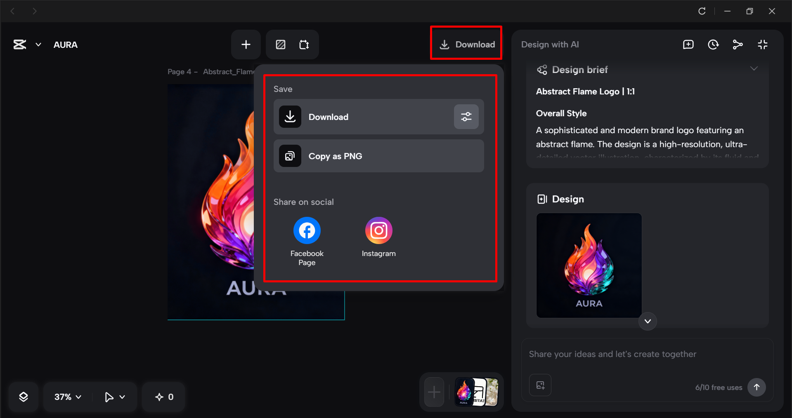792x418 pixels.
Task: Open download settings with the adjust icon
Action: pyautogui.click(x=466, y=117)
